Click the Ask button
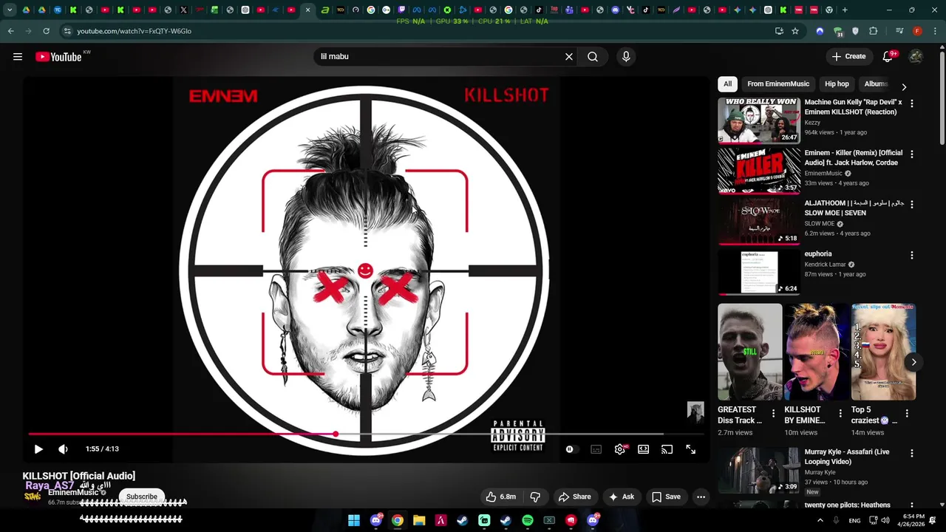946x532 pixels. tap(621, 497)
